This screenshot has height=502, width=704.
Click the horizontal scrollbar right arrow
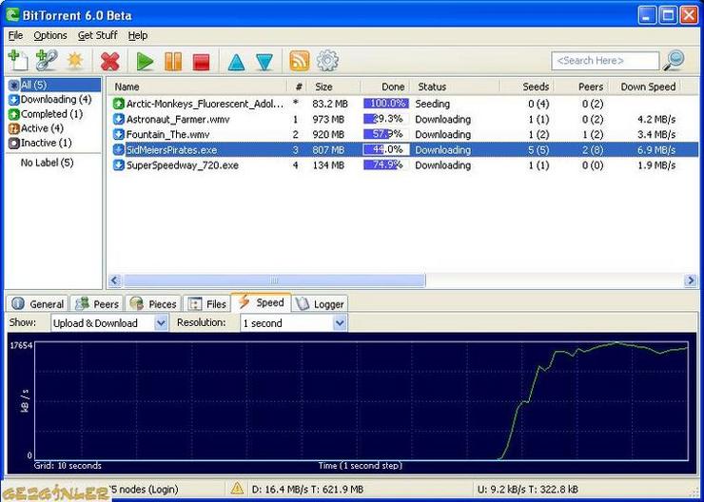pyautogui.click(x=691, y=280)
